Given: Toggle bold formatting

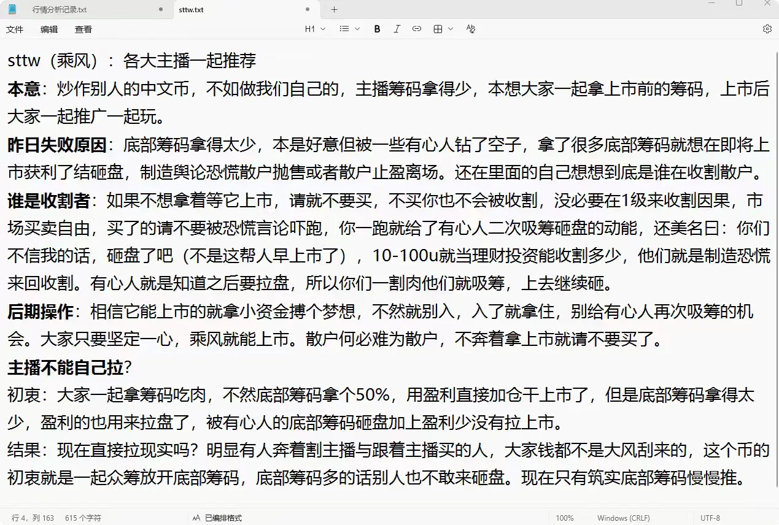Looking at the screenshot, I should coord(377,28).
